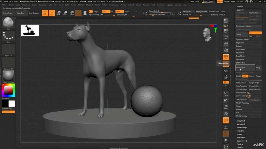Open the Tool menu
The image size is (266, 149).
pos(153,5)
